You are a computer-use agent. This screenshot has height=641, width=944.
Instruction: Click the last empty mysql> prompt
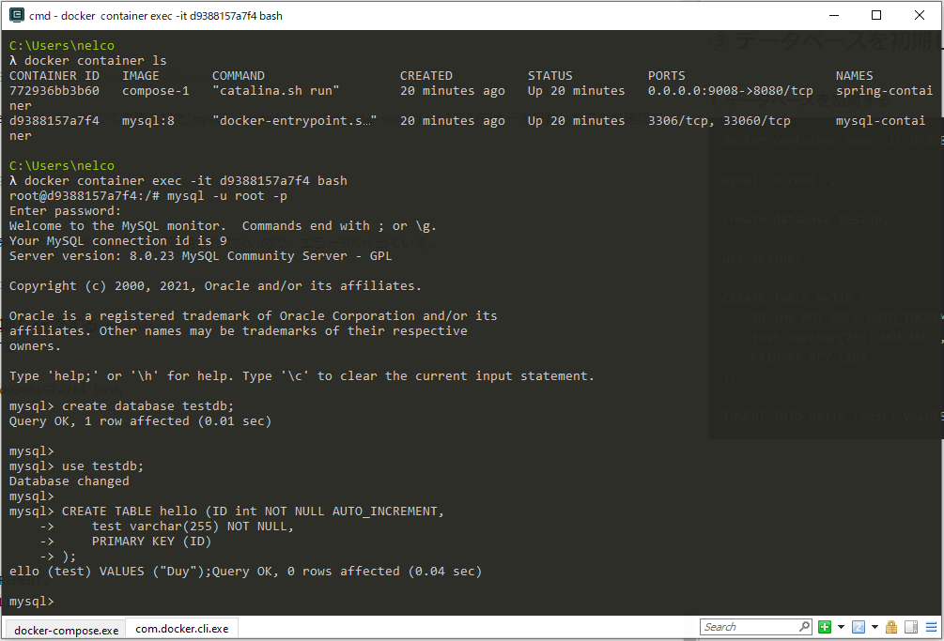coord(31,602)
